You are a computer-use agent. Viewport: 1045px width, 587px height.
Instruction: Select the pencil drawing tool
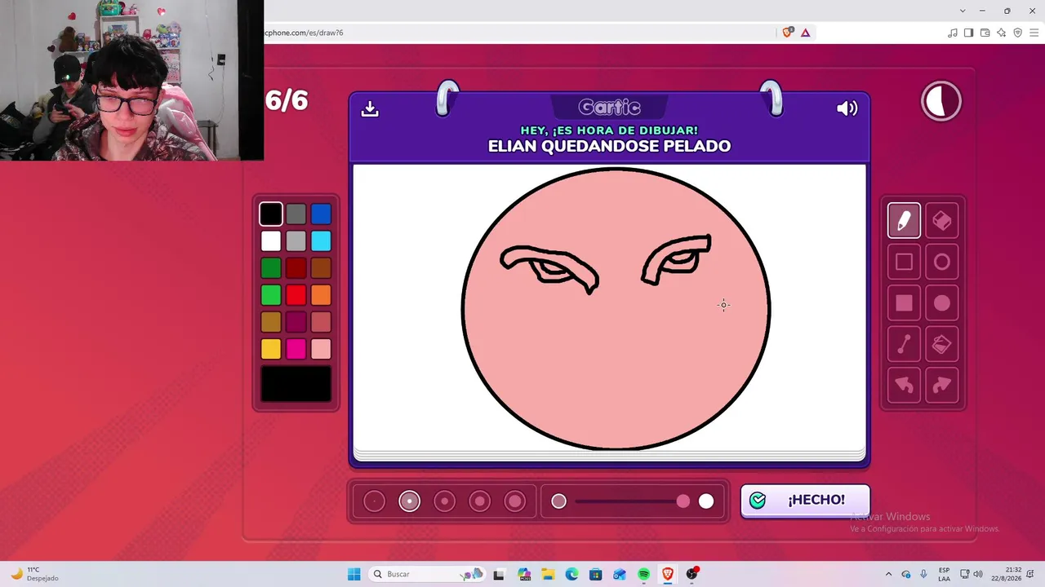point(904,220)
